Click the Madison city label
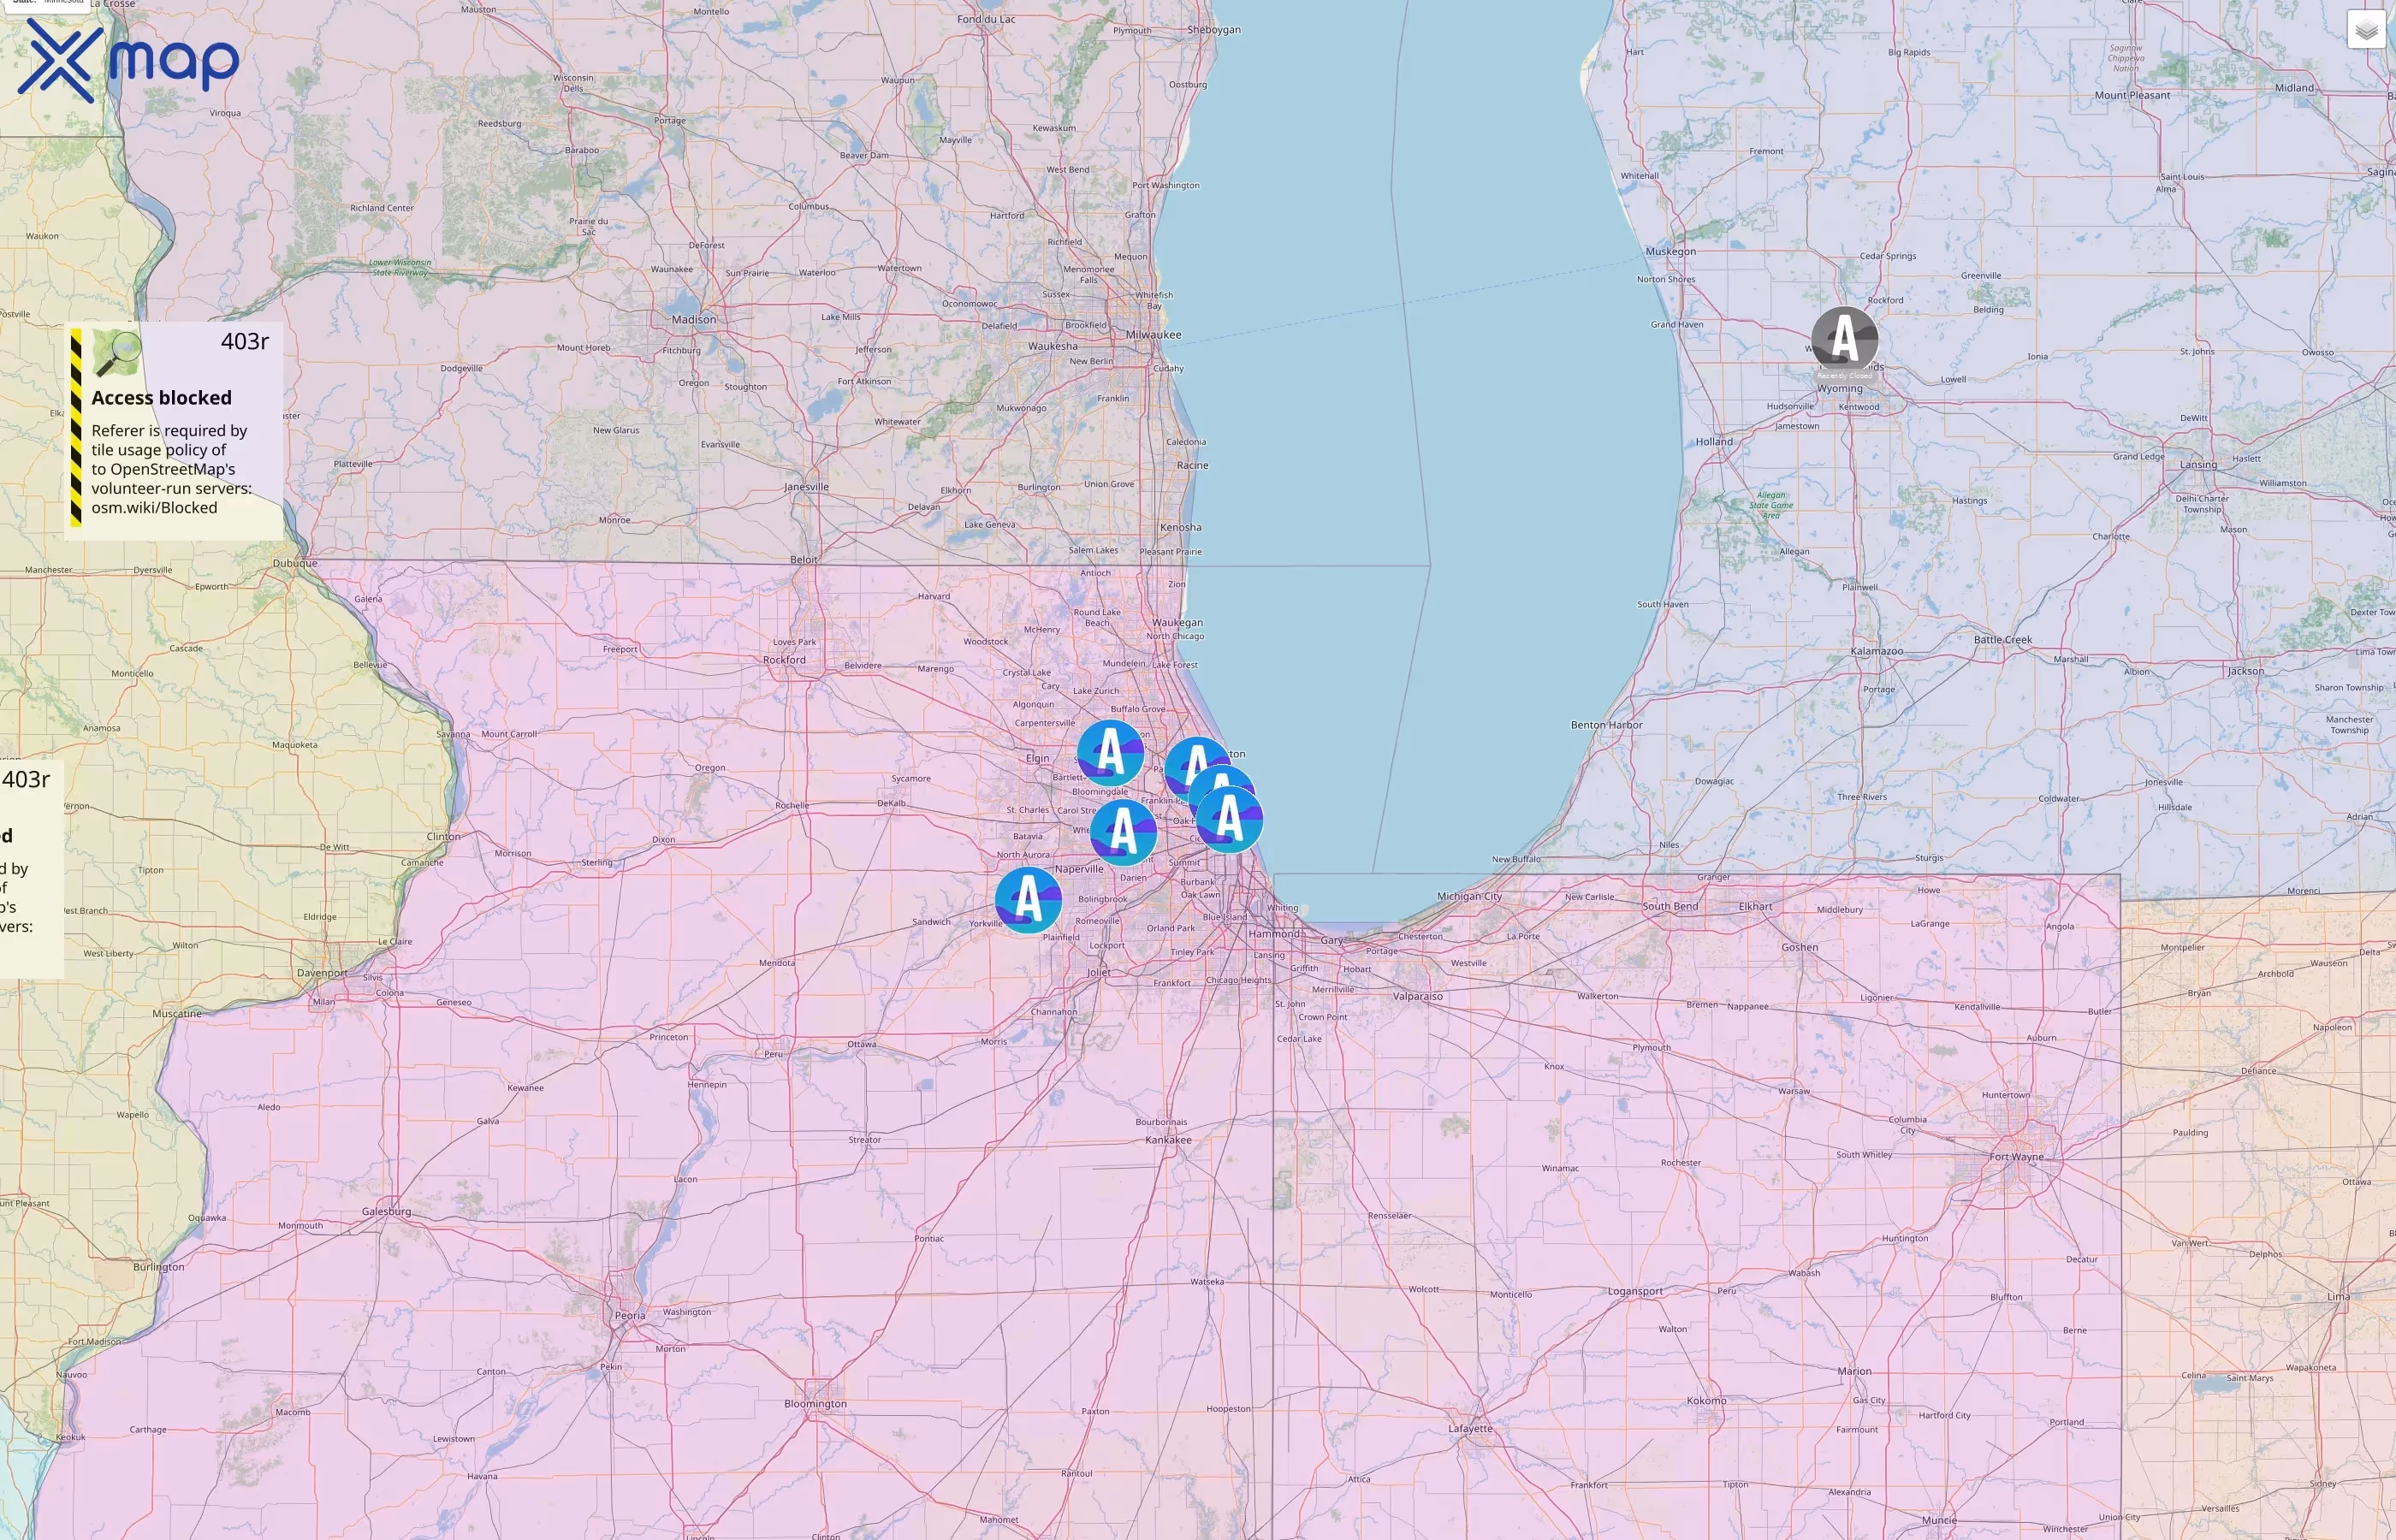The width and height of the screenshot is (2396, 1540). tap(694, 320)
